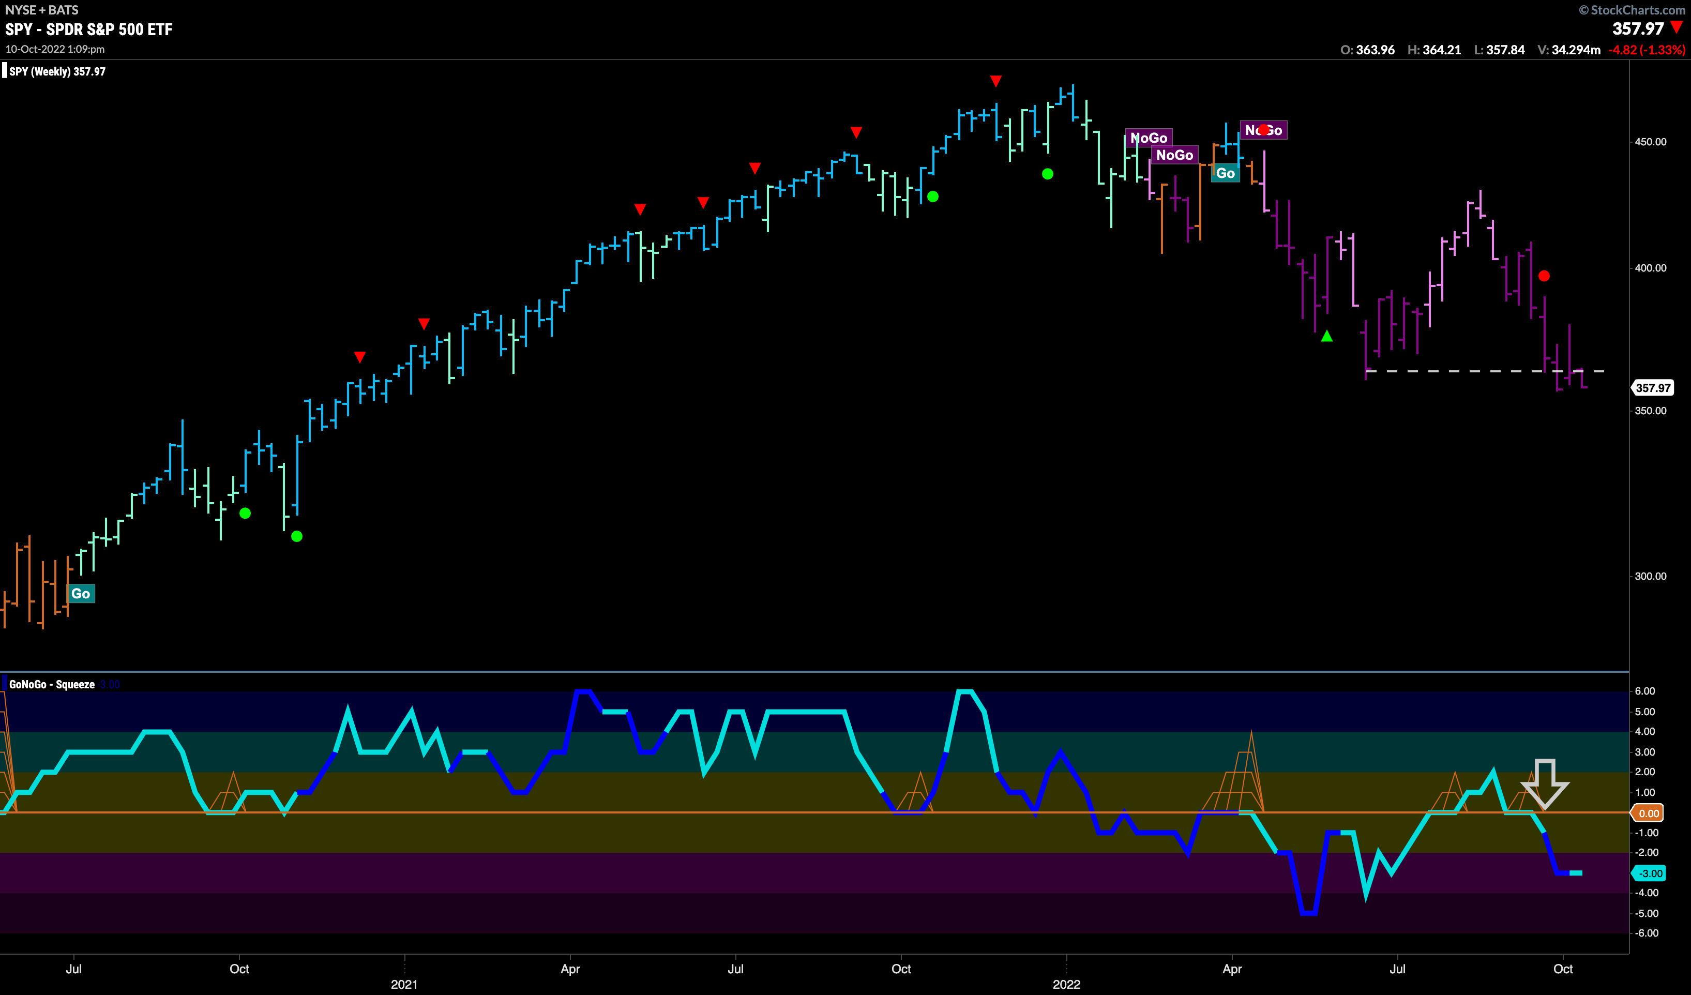The height and width of the screenshot is (995, 1691).
Task: Click the dashed horizontal support line
Action: pyautogui.click(x=1485, y=371)
